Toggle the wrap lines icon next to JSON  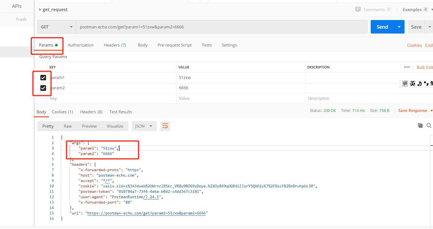coord(165,126)
